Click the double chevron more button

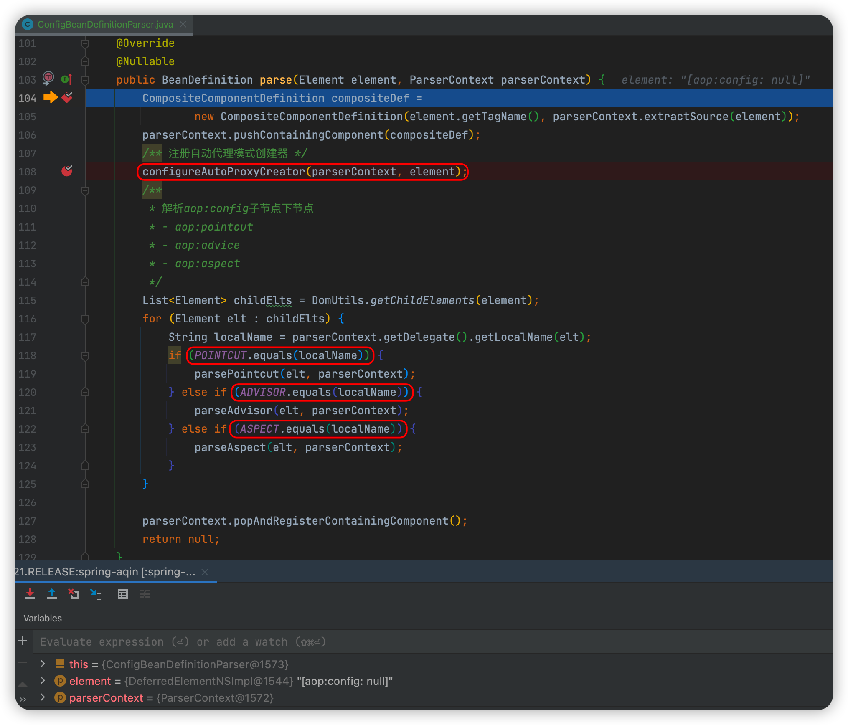pos(23,700)
